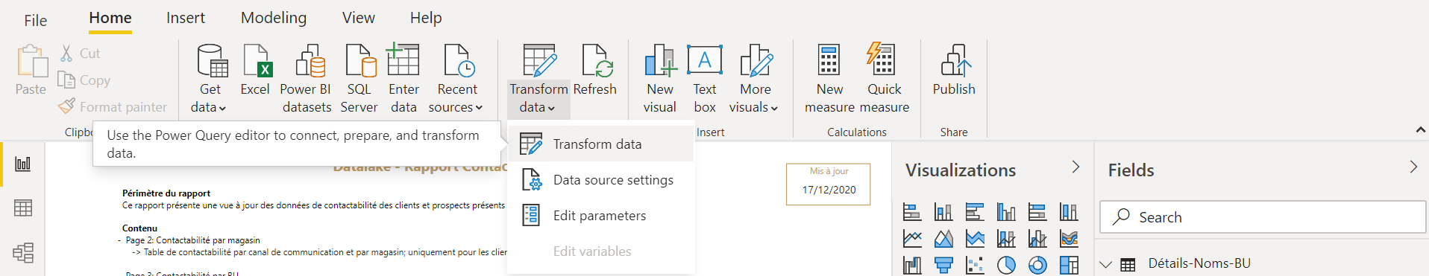Image resolution: width=1429 pixels, height=276 pixels.
Task: Choose Transform data in dropdown menu
Action: 601,144
